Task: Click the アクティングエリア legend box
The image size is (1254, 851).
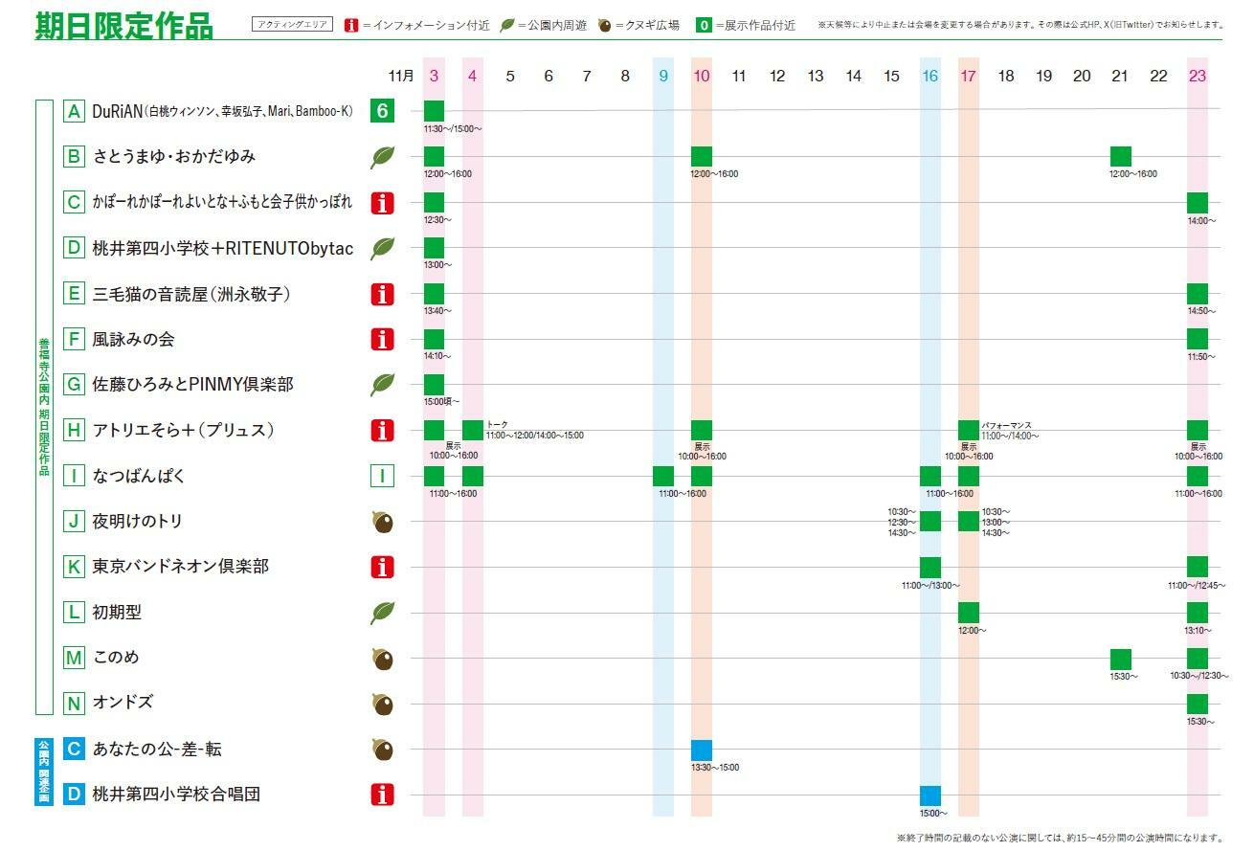Action: 293,25
